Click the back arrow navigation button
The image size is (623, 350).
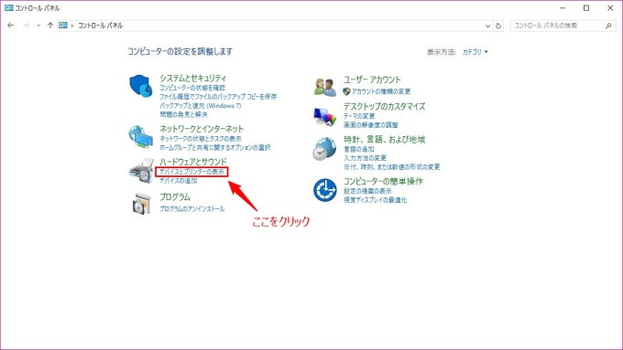pyautogui.click(x=11, y=26)
